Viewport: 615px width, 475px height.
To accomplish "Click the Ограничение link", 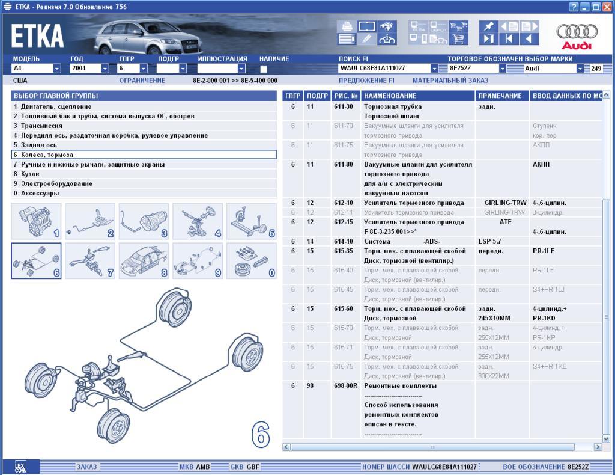I will click(x=142, y=80).
